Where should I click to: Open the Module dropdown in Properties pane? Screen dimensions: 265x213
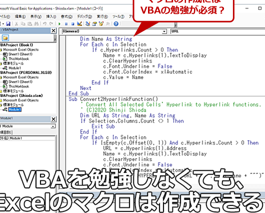pyautogui.click(x=53, y=126)
